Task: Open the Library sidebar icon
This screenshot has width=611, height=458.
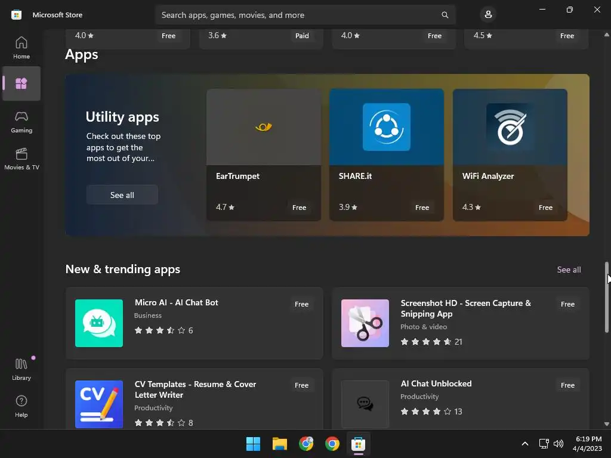Action: pyautogui.click(x=21, y=369)
